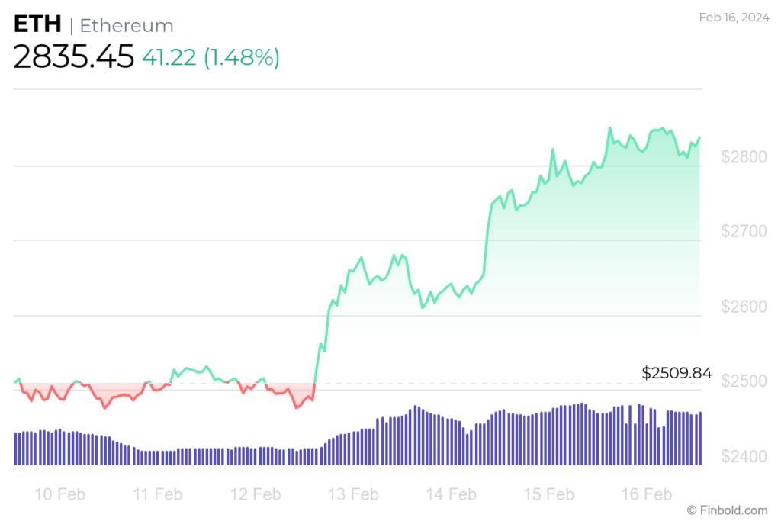Select the 14 Feb date marker
This screenshot has width=781, height=521.
[452, 494]
